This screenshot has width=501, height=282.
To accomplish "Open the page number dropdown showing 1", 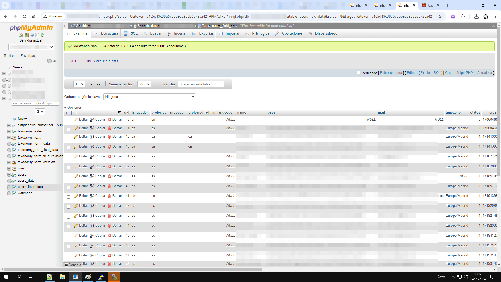I will point(79,84).
